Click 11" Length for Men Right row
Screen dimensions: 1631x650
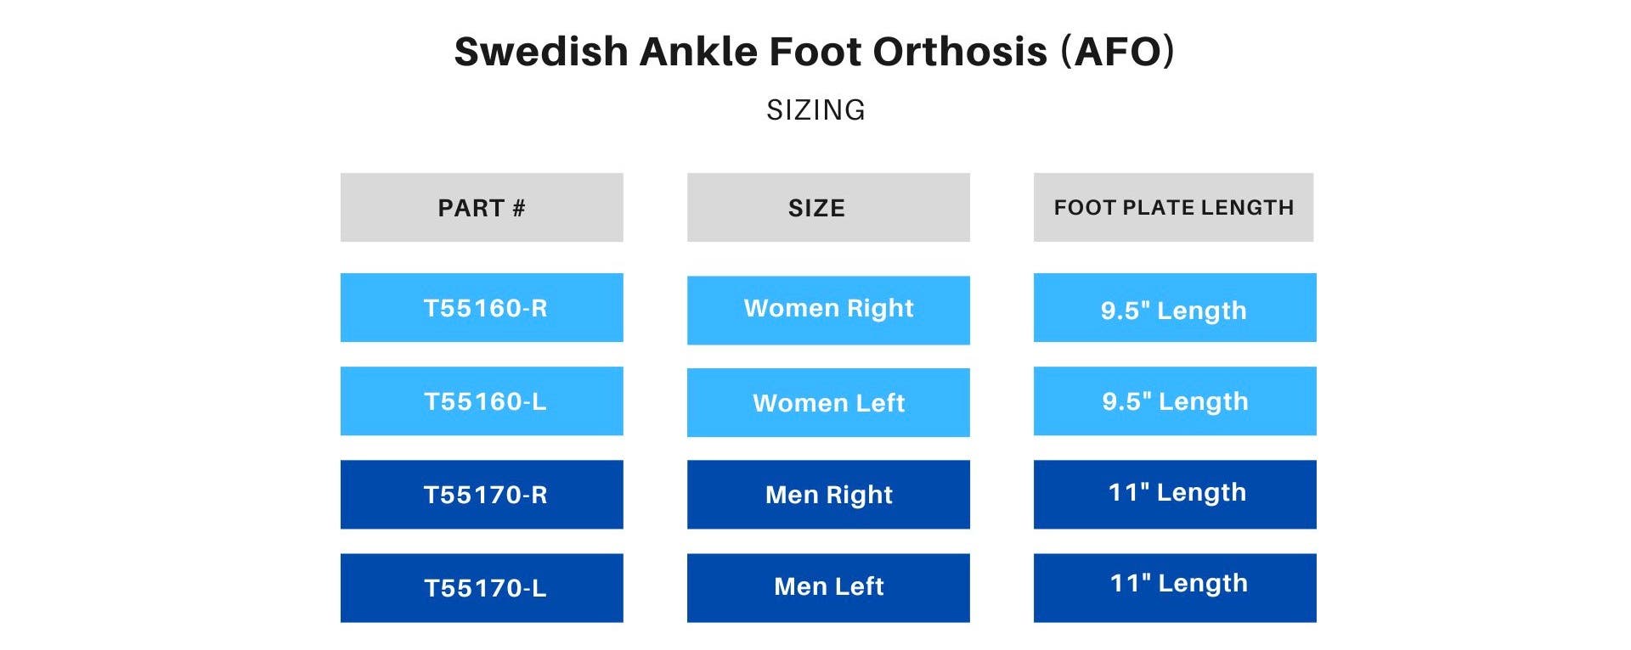[1175, 494]
